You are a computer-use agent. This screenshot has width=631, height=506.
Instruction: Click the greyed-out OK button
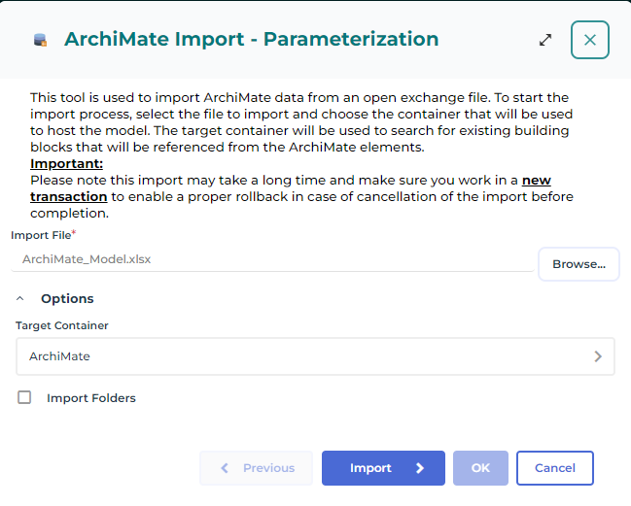point(480,468)
